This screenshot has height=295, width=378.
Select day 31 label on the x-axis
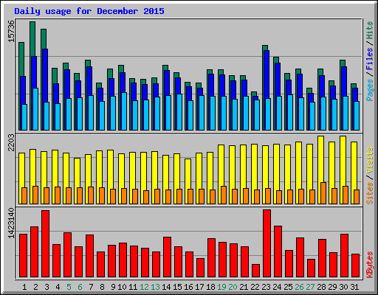pos(354,287)
